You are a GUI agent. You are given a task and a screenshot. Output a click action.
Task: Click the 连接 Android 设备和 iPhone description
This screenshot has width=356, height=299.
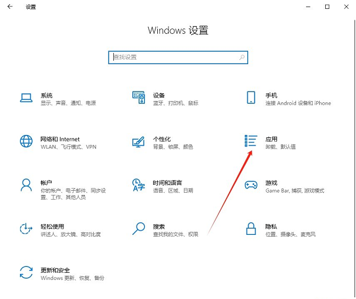(x=298, y=103)
